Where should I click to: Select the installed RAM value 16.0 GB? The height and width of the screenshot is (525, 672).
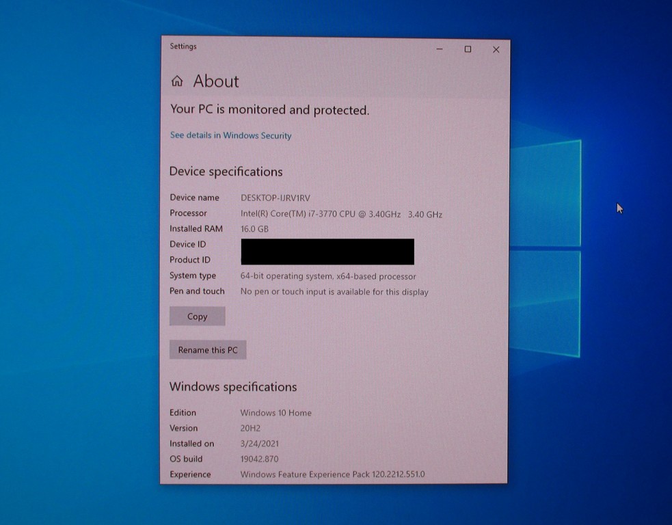pos(254,229)
